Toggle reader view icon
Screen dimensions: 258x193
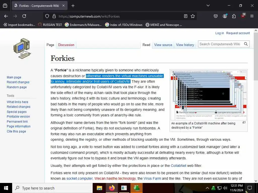(186, 16)
